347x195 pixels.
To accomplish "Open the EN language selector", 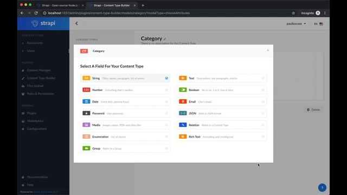I will [318, 24].
